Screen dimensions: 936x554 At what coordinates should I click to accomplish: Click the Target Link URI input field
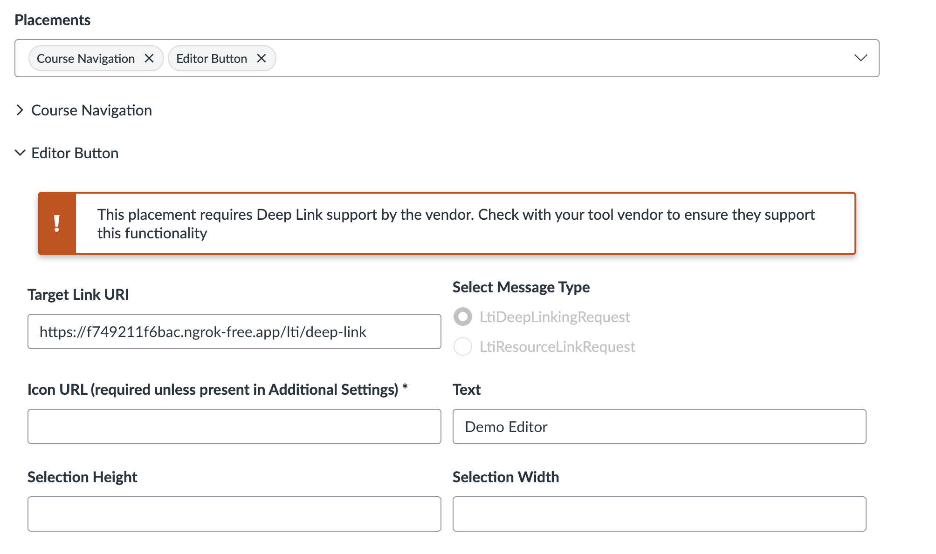point(234,331)
